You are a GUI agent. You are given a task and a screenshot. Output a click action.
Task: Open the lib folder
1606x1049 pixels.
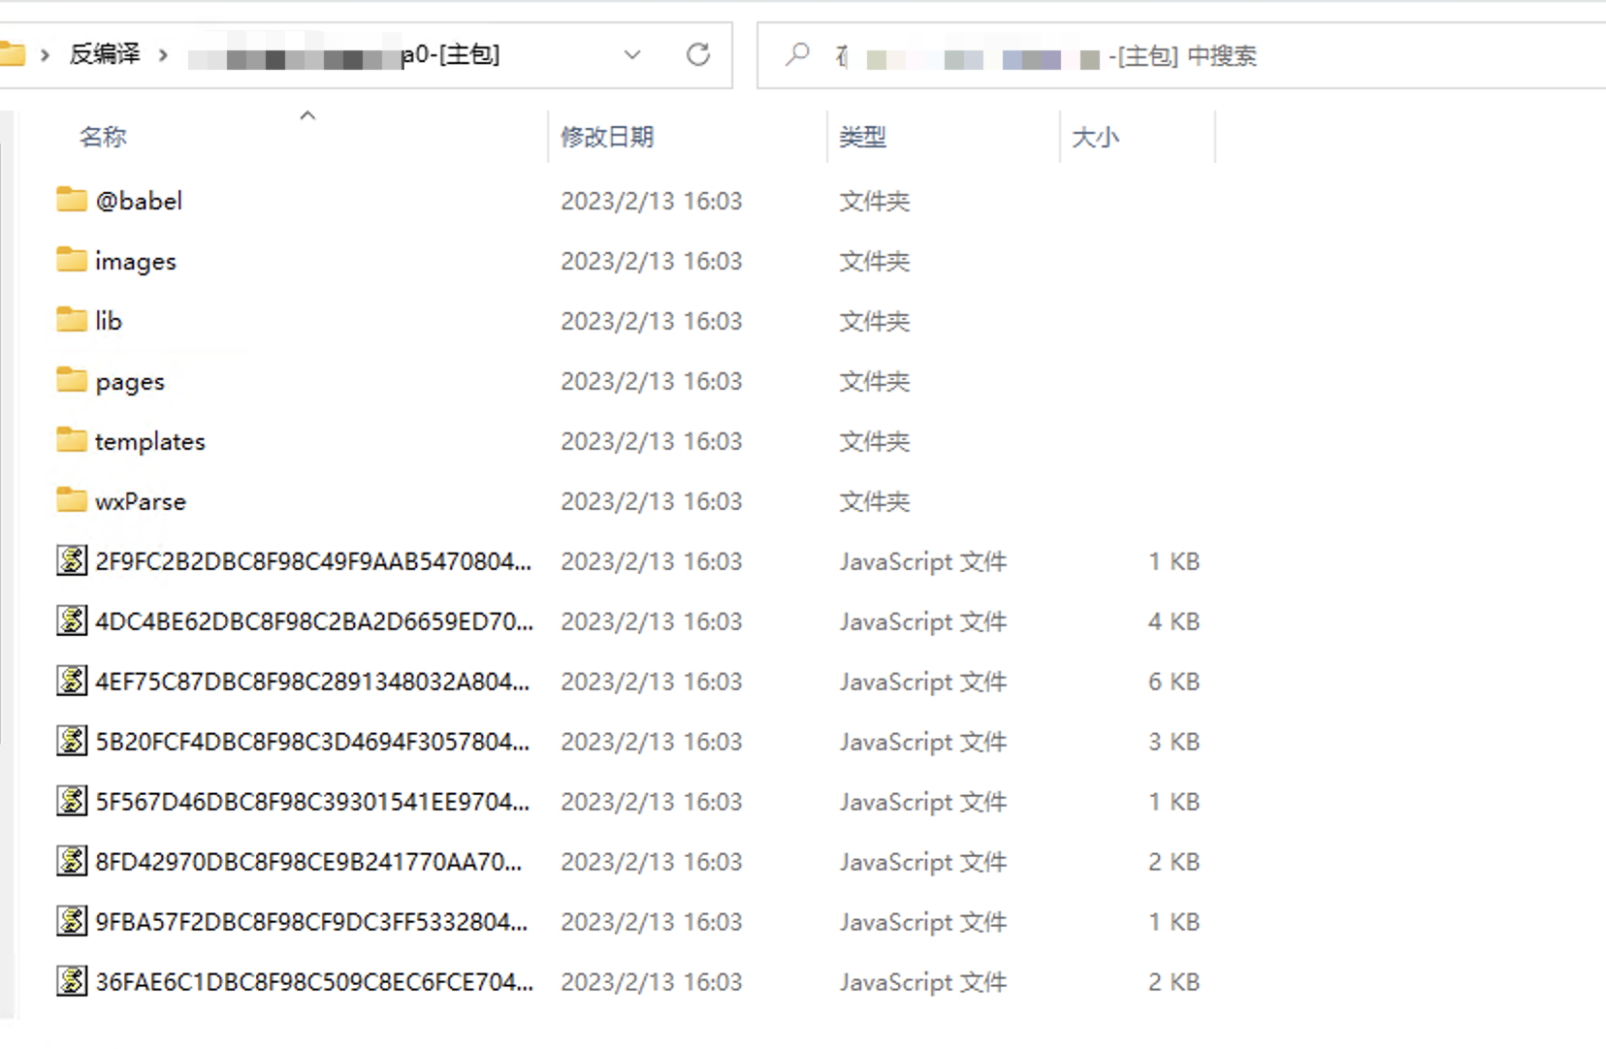point(109,320)
